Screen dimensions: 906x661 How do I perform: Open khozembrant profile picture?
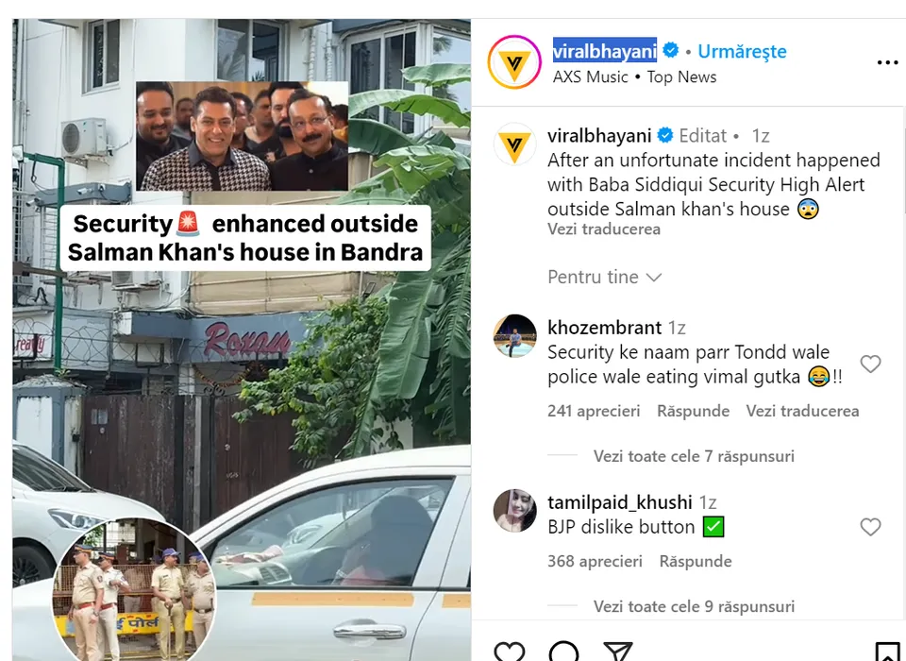pos(515,336)
